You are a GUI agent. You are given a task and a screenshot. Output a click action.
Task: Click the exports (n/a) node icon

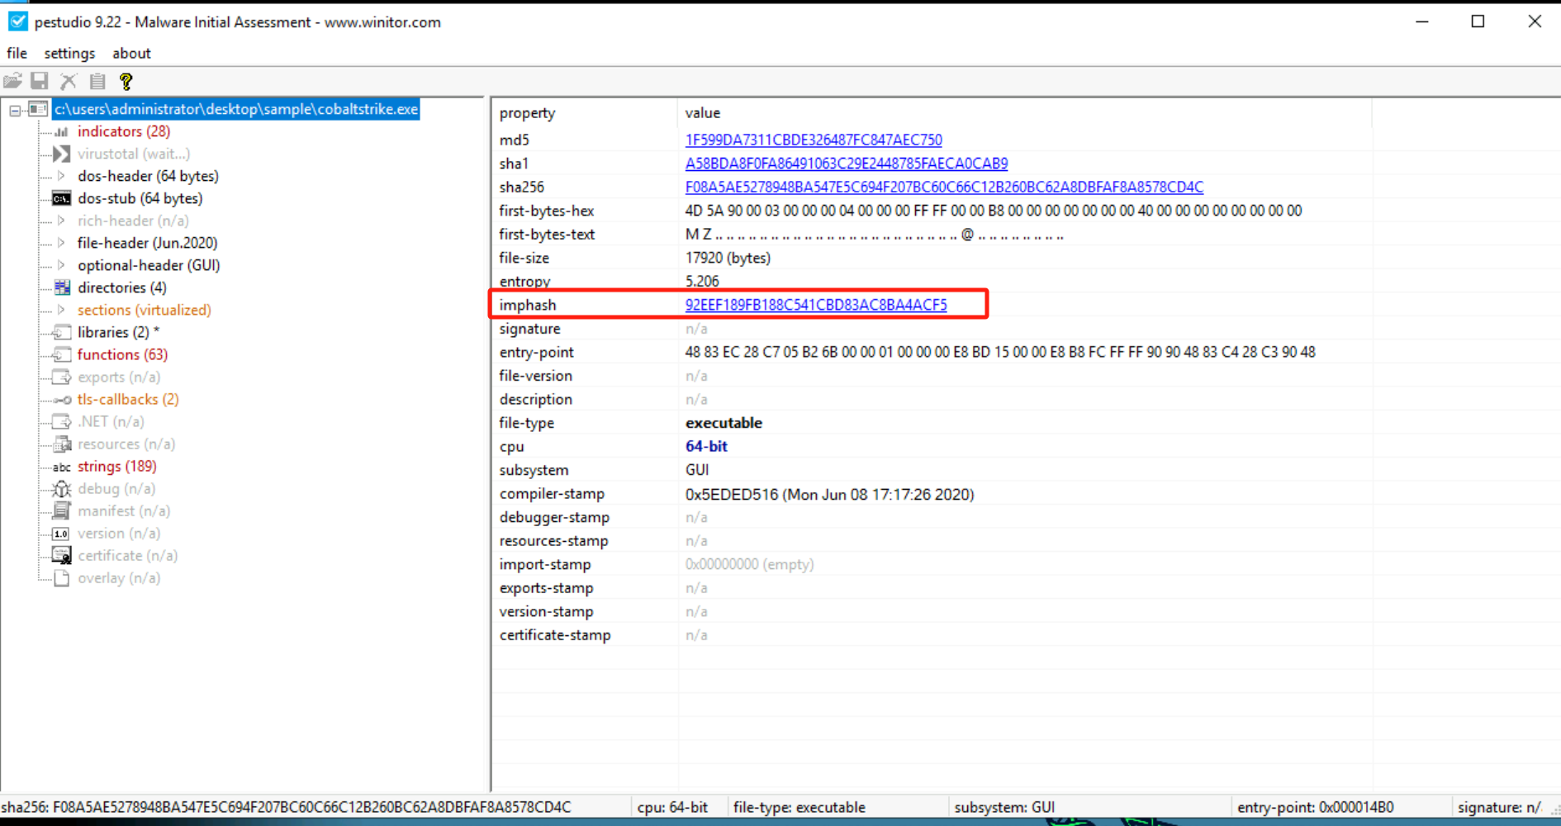tap(62, 377)
